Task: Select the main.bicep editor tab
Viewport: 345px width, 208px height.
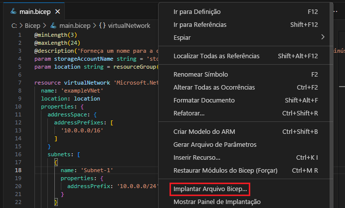Action: coord(34,11)
